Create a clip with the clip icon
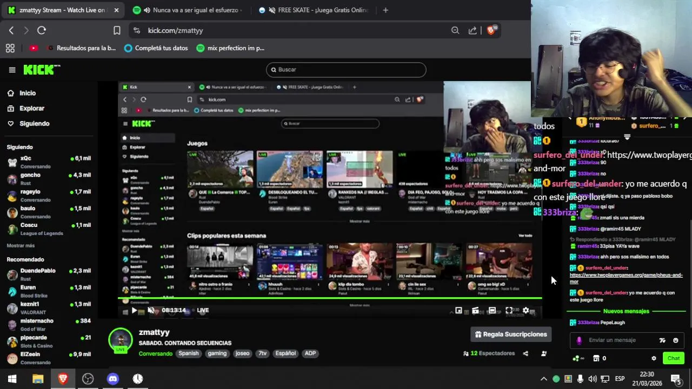 [475, 310]
